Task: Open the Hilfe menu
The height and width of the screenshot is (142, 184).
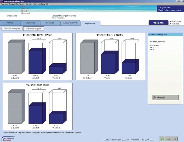Action: [x=48, y=4]
